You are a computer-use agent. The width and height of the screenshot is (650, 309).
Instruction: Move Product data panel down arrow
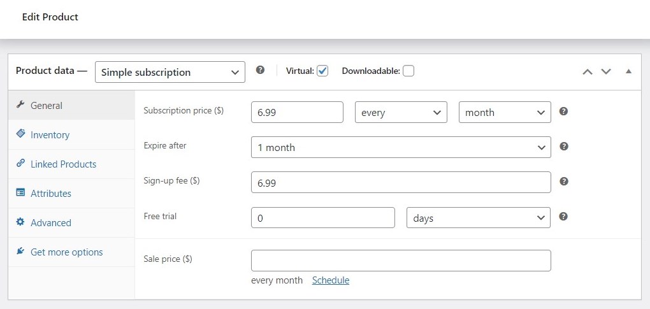coord(606,71)
